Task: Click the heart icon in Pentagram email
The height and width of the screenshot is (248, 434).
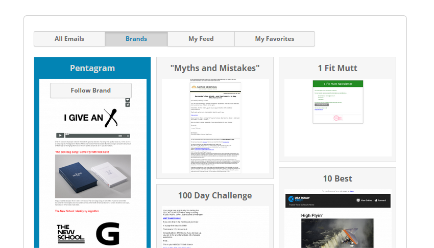Action: tap(128, 100)
